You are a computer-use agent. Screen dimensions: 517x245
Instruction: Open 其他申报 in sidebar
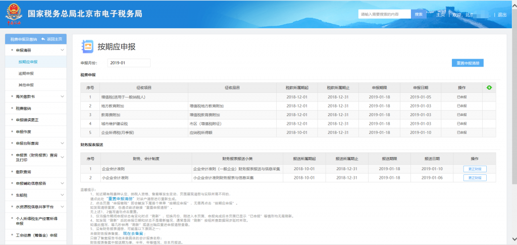(36, 85)
